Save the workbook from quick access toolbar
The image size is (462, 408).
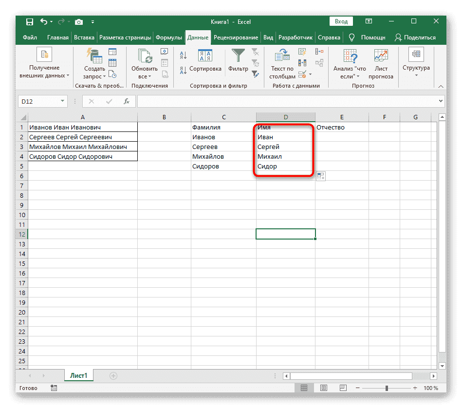(29, 21)
